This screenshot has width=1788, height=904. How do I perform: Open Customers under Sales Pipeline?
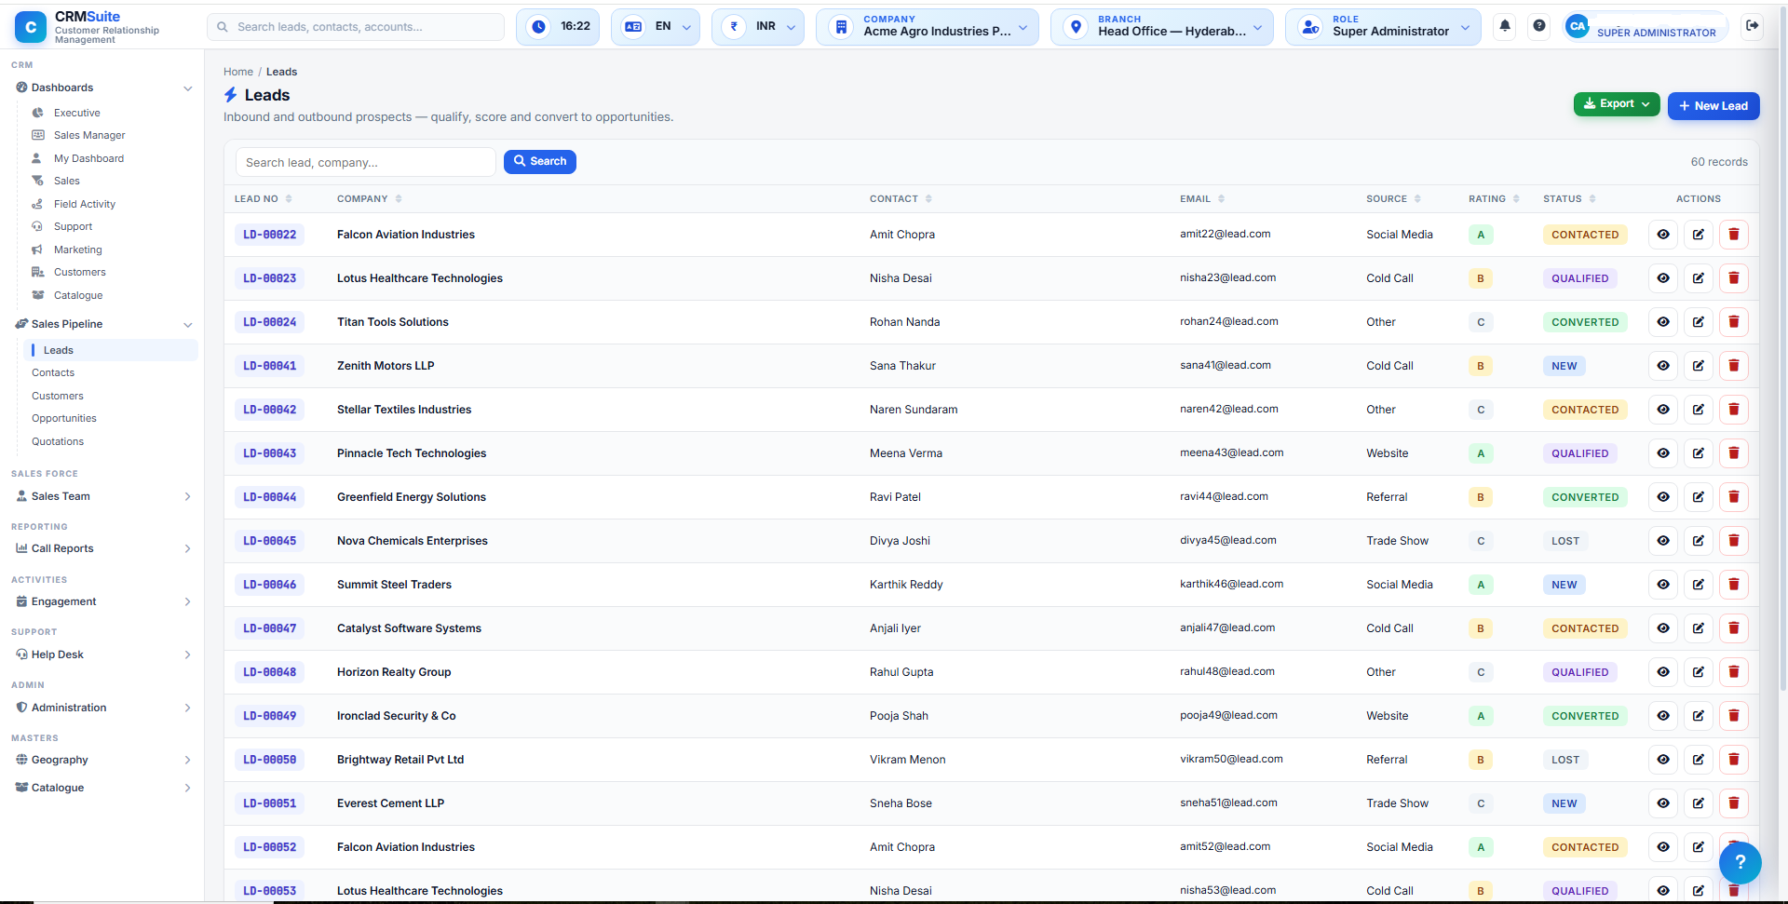pyautogui.click(x=58, y=396)
